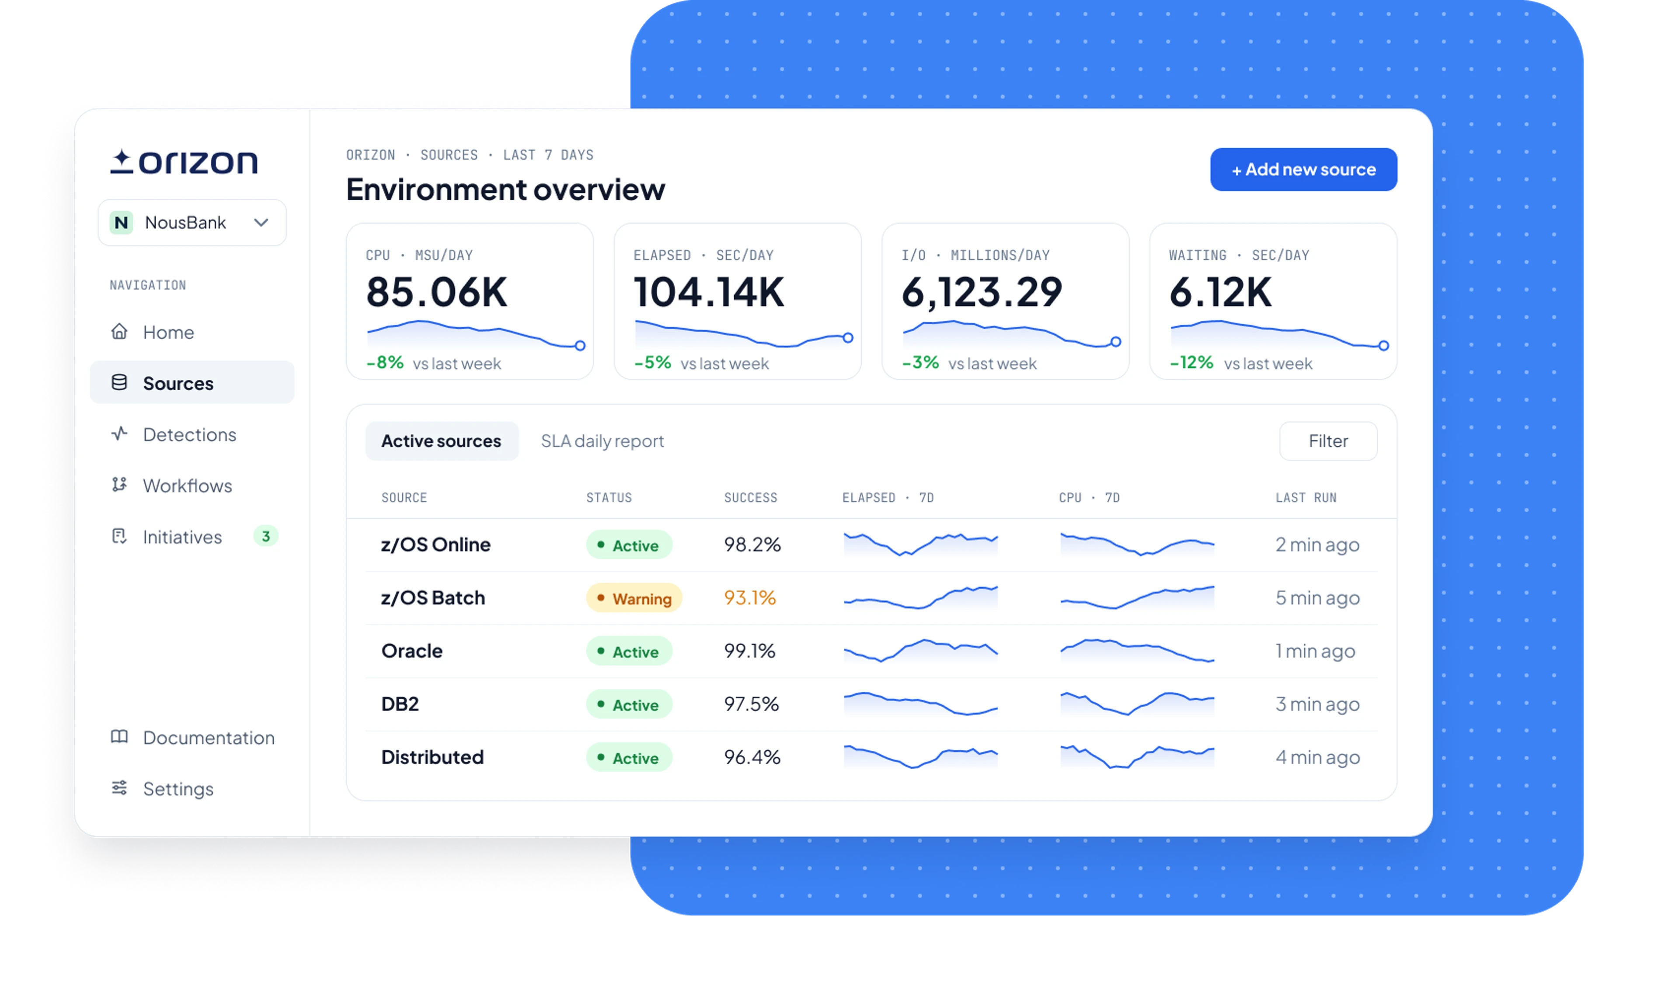Expand the NousBank workspace chevron
This screenshot has width=1679, height=992.
[261, 222]
